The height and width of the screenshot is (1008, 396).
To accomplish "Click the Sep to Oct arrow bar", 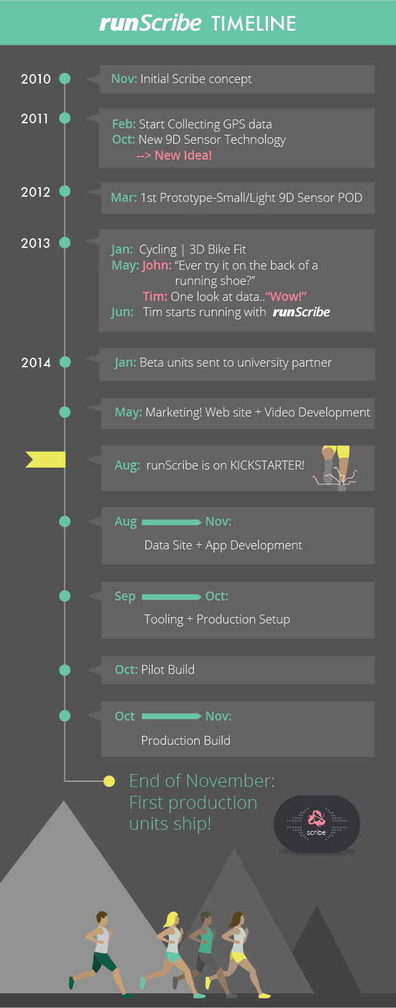I will point(172,597).
